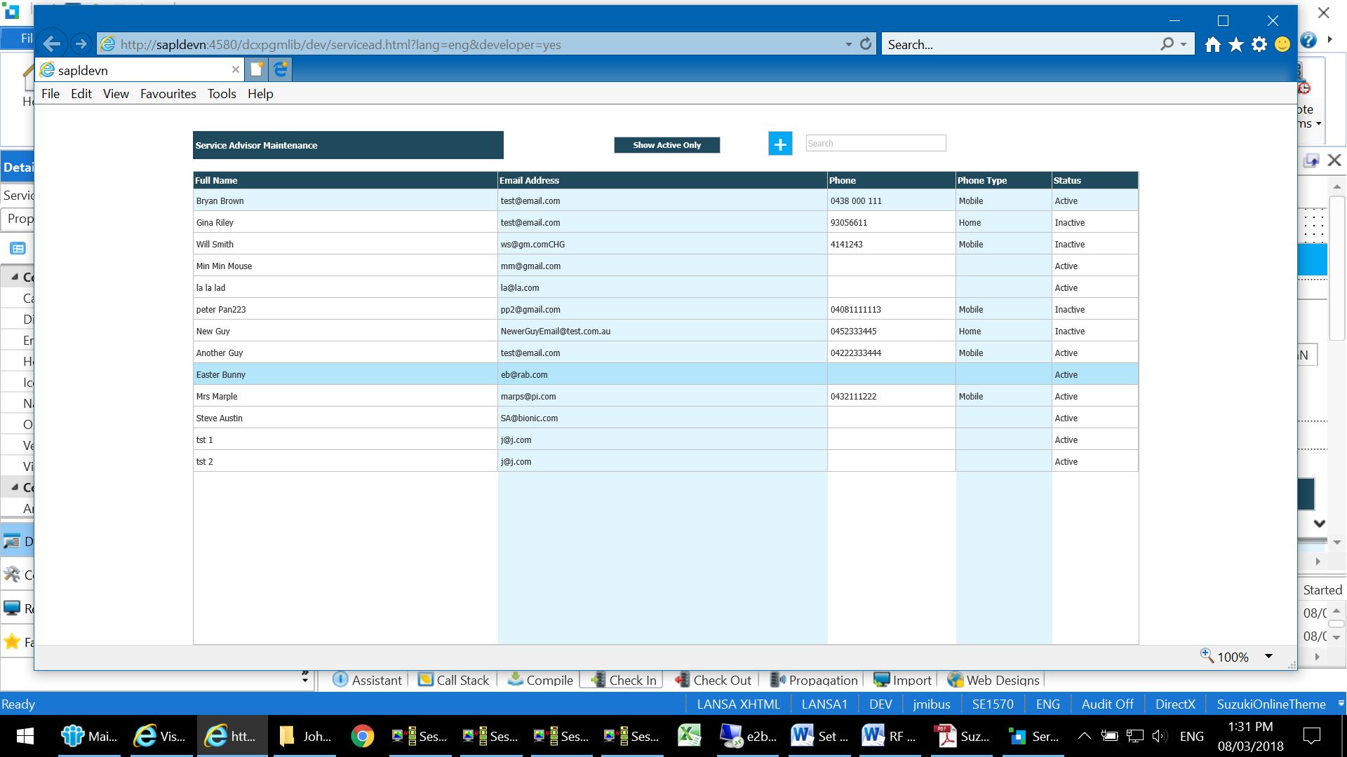
Task: Click the page refresh icon
Action: pos(866,44)
